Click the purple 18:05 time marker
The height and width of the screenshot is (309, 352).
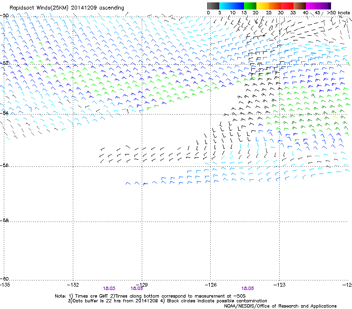[x=109, y=289]
